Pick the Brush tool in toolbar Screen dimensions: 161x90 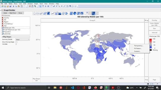(54, 6)
